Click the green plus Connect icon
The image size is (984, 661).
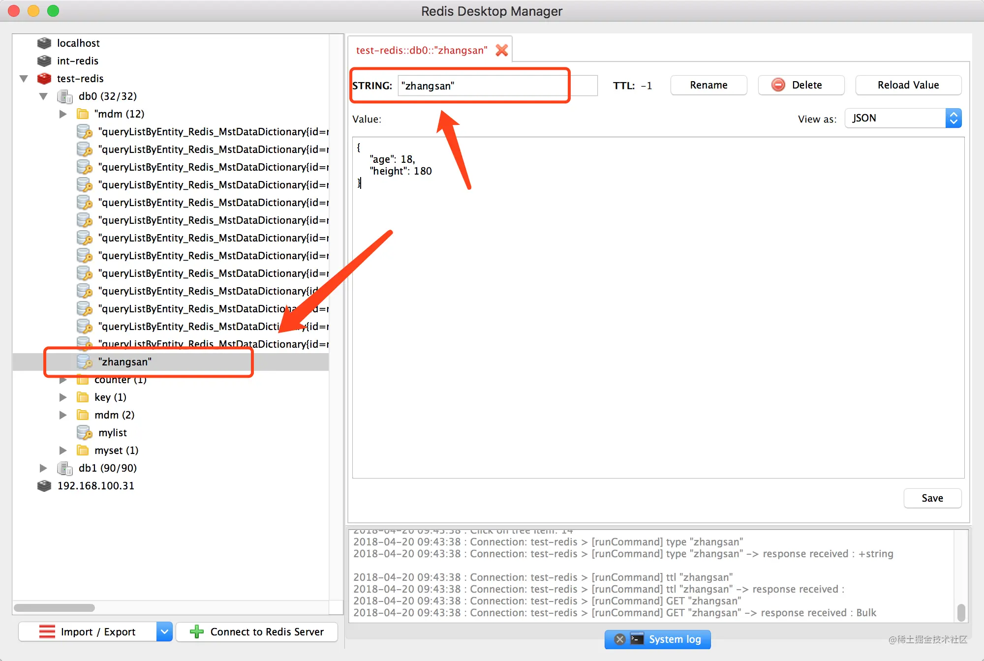(197, 632)
